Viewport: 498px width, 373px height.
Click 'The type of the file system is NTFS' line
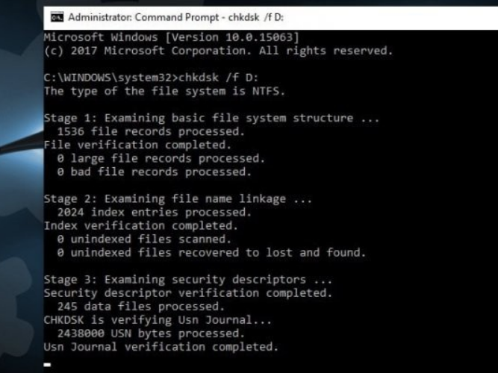pyautogui.click(x=164, y=92)
